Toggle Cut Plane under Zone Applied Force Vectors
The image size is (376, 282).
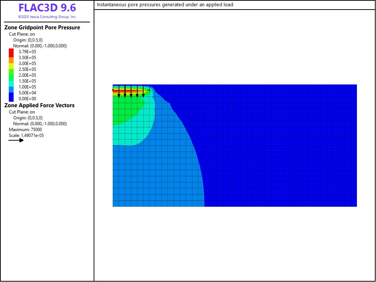coord(22,112)
